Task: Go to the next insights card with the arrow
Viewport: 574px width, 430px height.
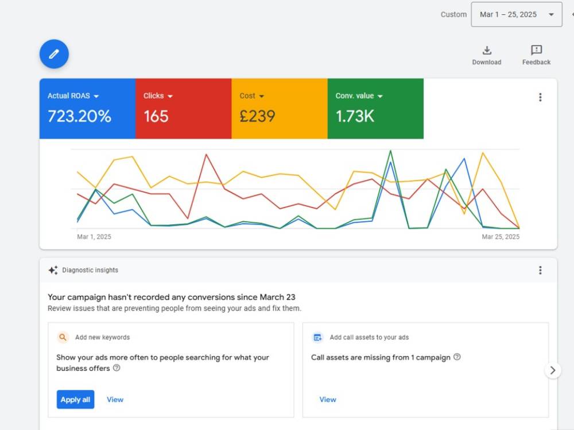Action: point(553,370)
